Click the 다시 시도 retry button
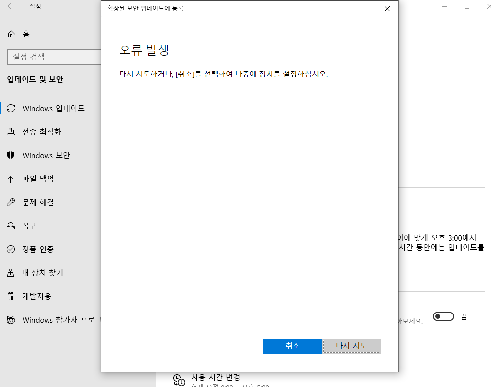This screenshot has width=491, height=387. click(351, 346)
